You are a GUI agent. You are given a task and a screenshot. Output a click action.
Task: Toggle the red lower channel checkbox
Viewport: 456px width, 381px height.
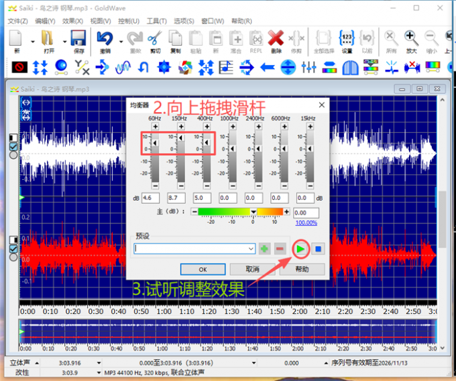[x=13, y=249]
